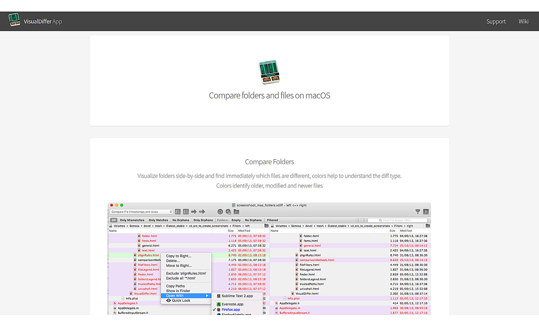Select finder.html in the right pane
539x327 pixels.
[x=306, y=274]
